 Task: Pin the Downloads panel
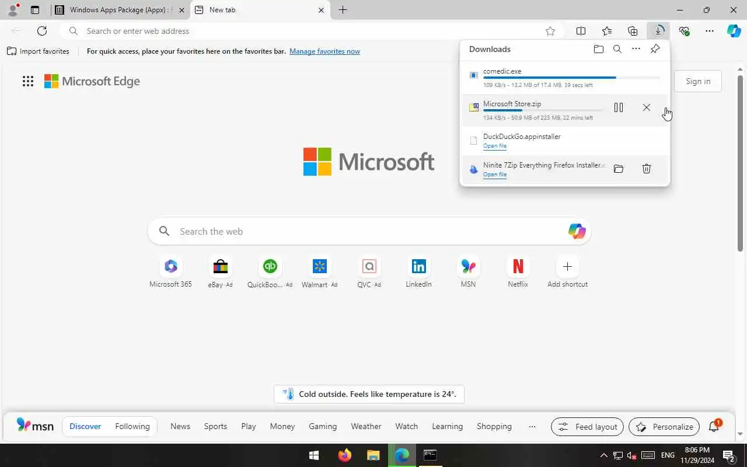point(655,49)
